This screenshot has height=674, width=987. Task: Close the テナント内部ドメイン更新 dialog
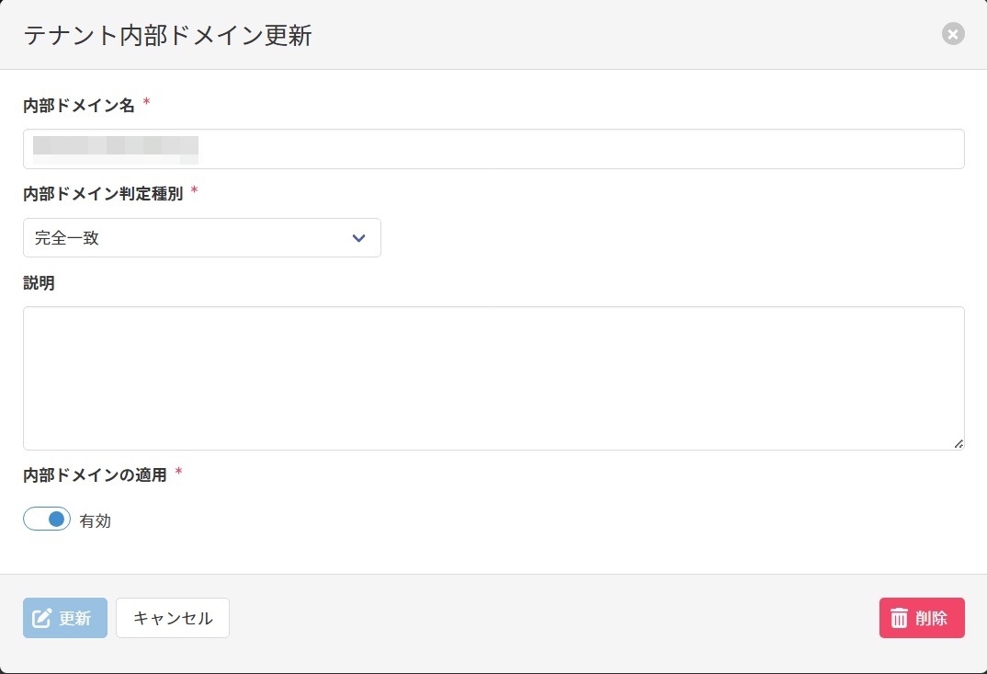(953, 35)
